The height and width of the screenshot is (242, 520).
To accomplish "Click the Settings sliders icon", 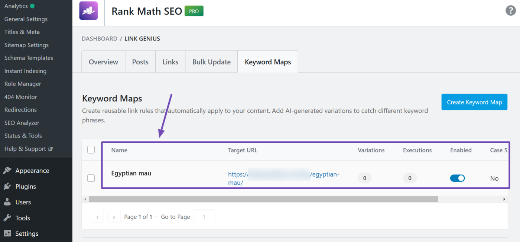I will coord(7,233).
